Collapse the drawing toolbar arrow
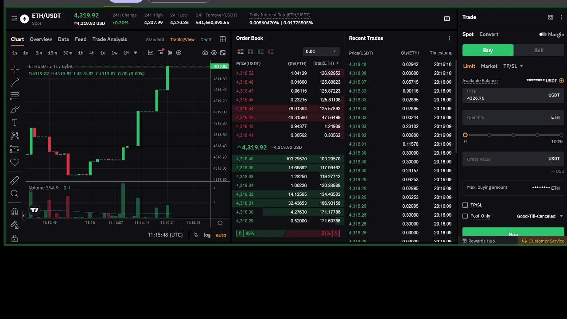The height and width of the screenshot is (319, 567). [24, 215]
